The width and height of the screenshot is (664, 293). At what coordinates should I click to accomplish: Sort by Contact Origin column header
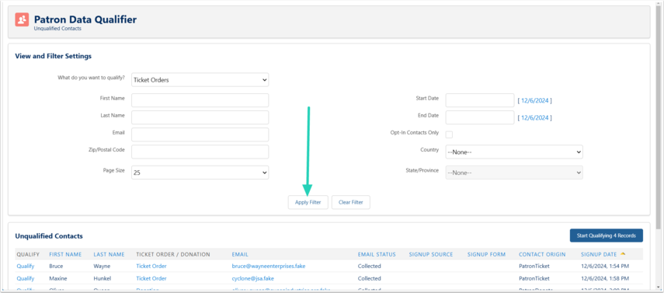click(x=542, y=254)
